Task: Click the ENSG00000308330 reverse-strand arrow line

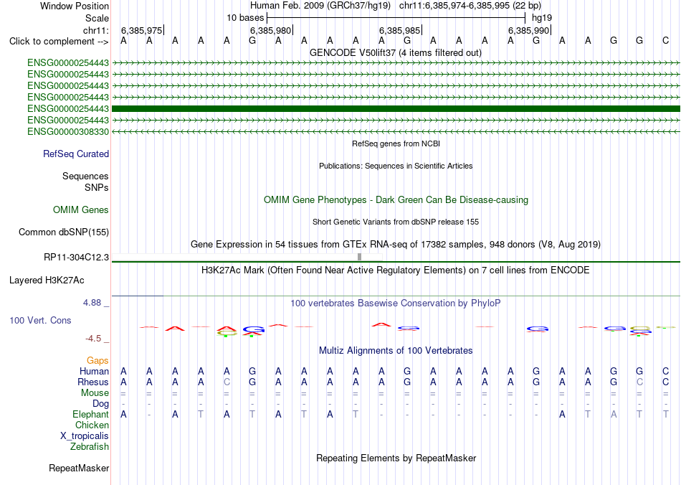Action: tap(396, 132)
